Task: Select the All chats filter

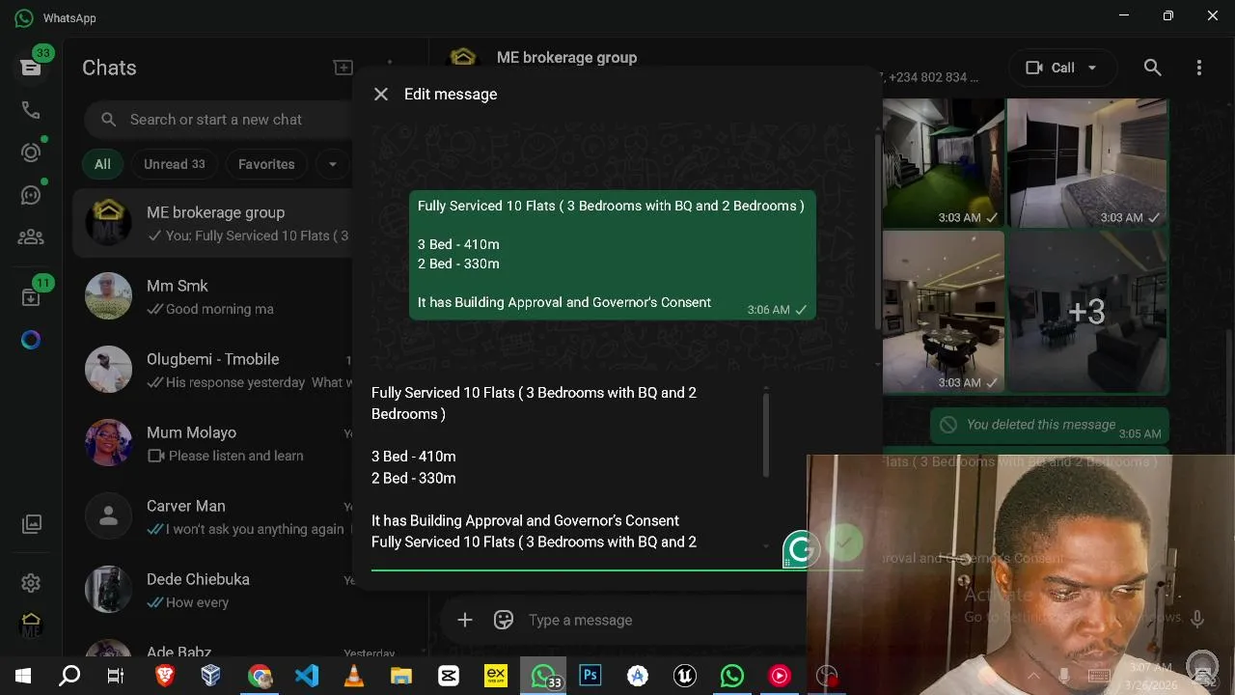Action: (x=102, y=164)
